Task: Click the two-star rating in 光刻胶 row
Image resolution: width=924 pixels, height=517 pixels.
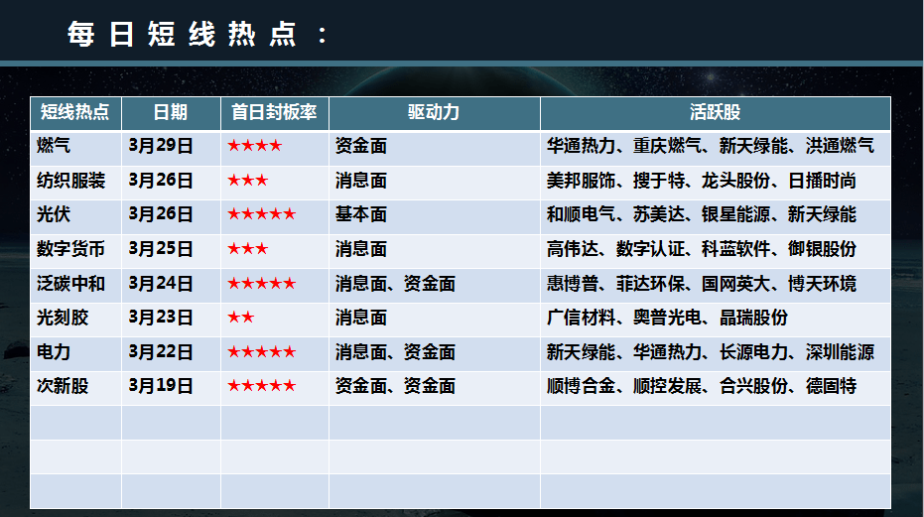Action: tap(240, 318)
